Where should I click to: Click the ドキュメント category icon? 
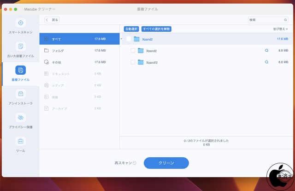(x=47, y=74)
